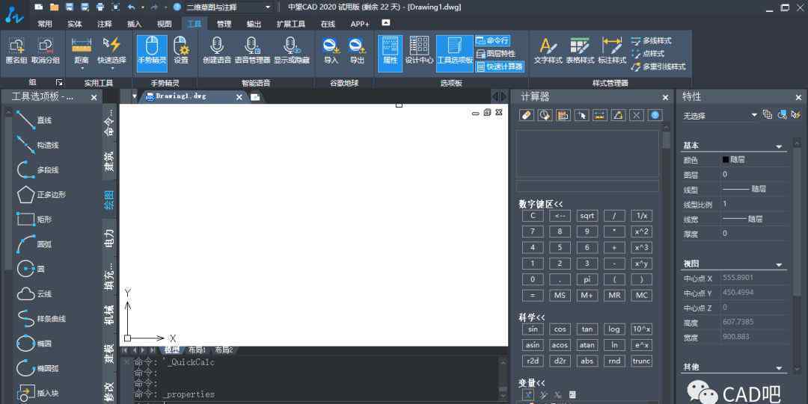Image resolution: width=808 pixels, height=404 pixels.
Task: Expand the 距离 distance tool dropdown arrow
Action: pyautogui.click(x=82, y=69)
